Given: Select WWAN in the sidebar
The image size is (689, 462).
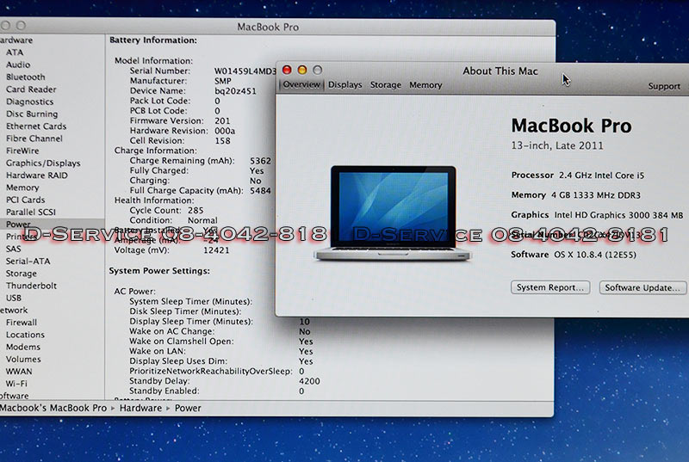Looking at the screenshot, I should 19,372.
